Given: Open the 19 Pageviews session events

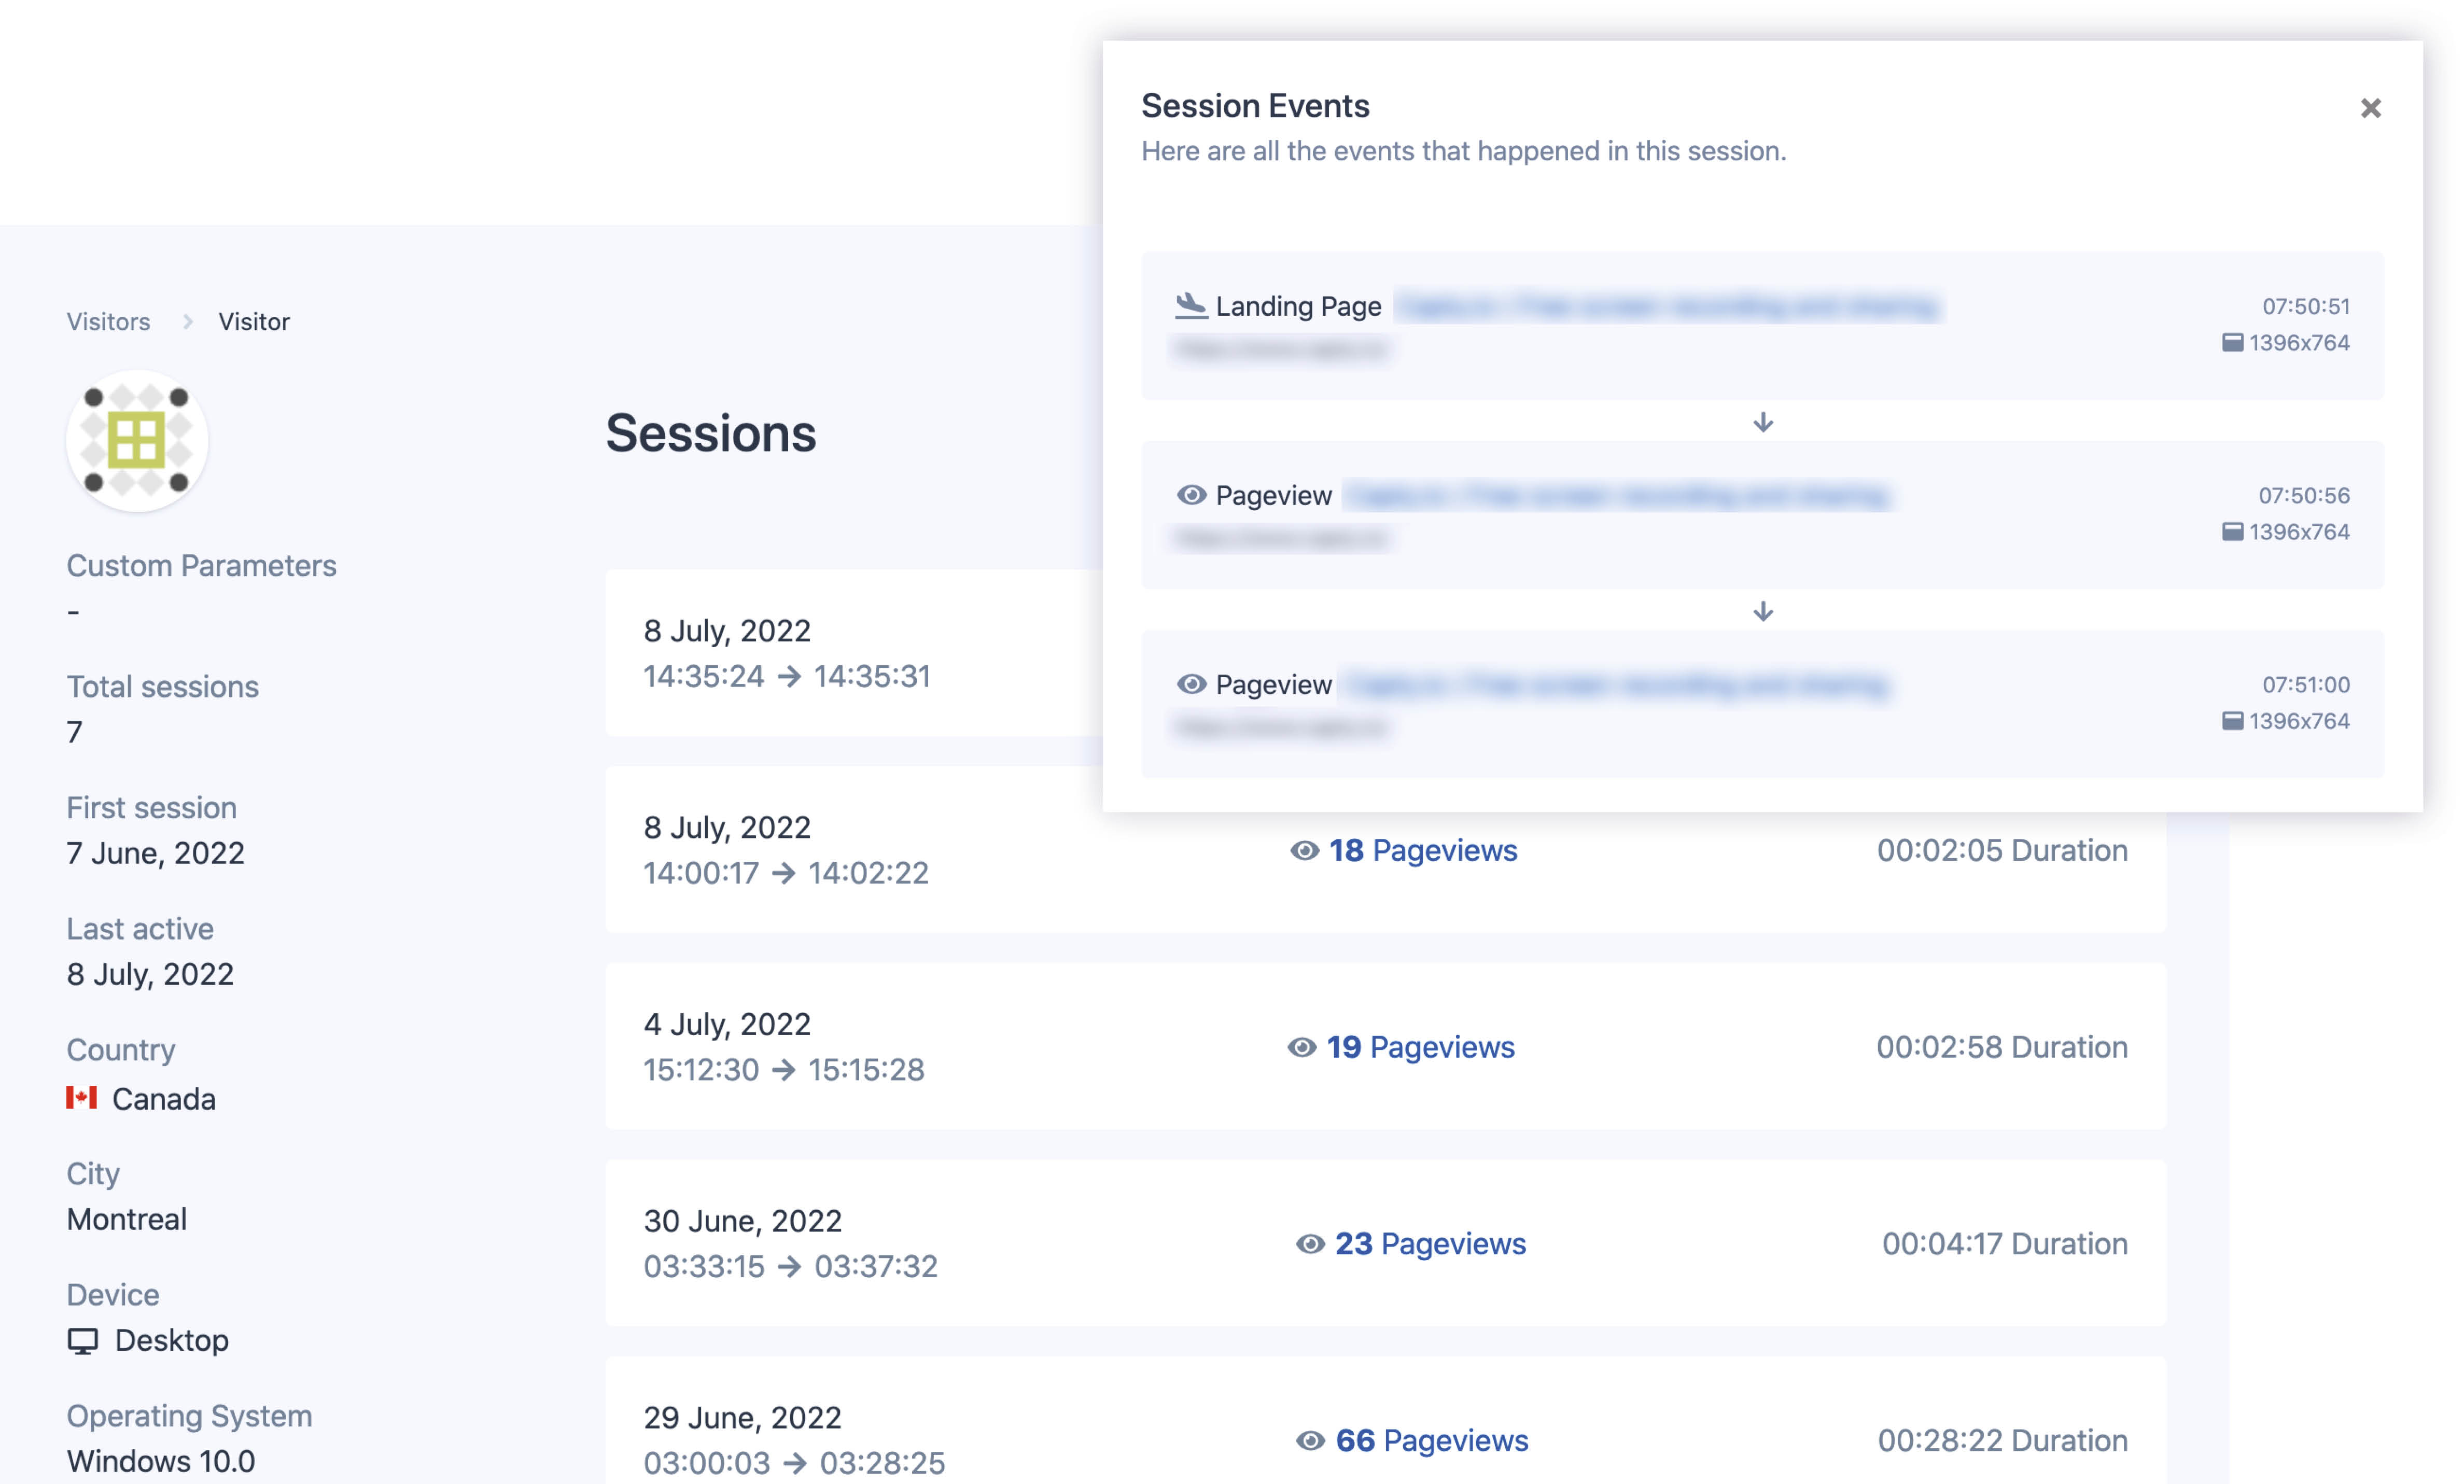Looking at the screenshot, I should (x=1420, y=1047).
